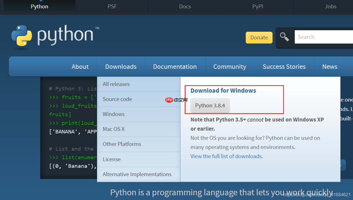Go to the Jobs page
353x200 pixels.
point(330,6)
